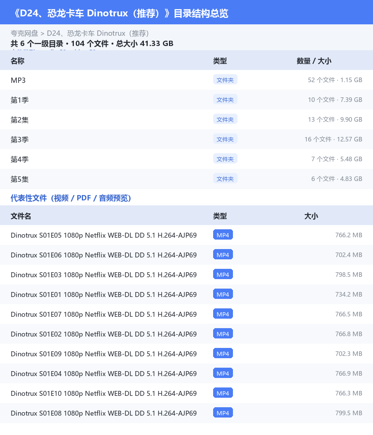Click the 夸克网盘 breadcrumb link

[x=24, y=33]
